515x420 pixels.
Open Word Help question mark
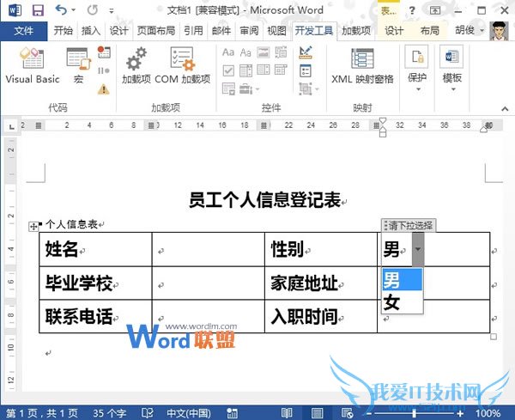[412, 10]
